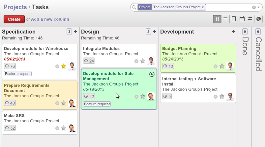Switch to the form view
265x147 pixels.
coord(234,19)
